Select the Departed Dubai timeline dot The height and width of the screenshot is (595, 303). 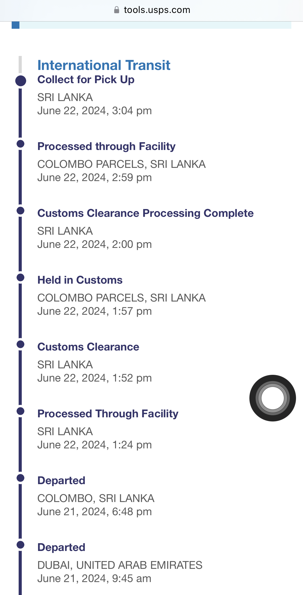(20, 545)
